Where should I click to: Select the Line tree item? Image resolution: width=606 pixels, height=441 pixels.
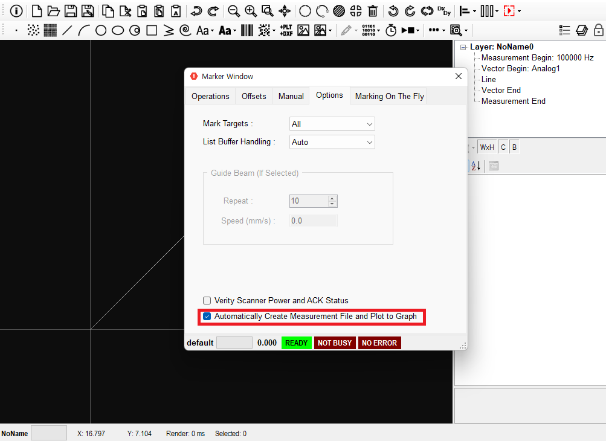tap(489, 80)
